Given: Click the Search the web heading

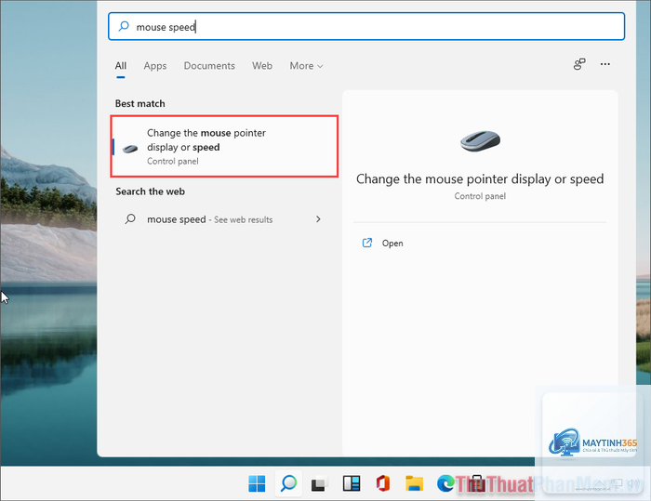Looking at the screenshot, I should click(150, 191).
